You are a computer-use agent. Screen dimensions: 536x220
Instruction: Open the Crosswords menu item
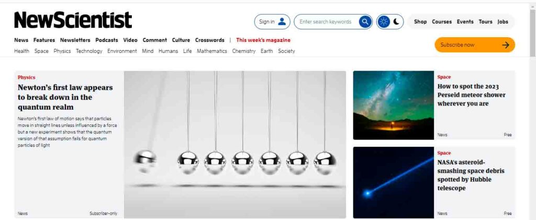coord(209,40)
